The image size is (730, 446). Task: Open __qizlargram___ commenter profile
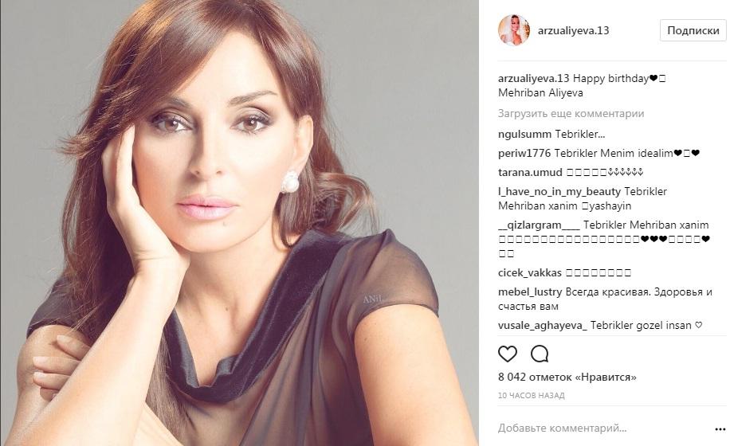[x=539, y=225]
